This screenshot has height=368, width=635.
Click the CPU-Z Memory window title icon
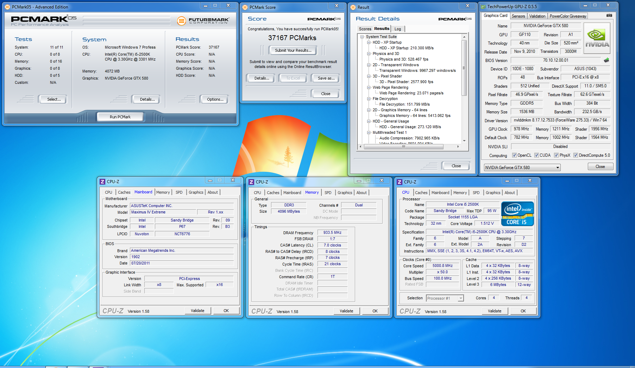pyautogui.click(x=251, y=182)
